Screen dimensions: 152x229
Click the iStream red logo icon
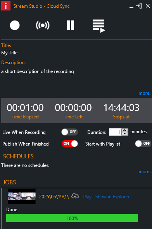click(x=6, y=6)
